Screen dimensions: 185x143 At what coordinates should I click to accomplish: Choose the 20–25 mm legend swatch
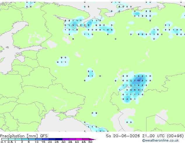(x=52, y=139)
